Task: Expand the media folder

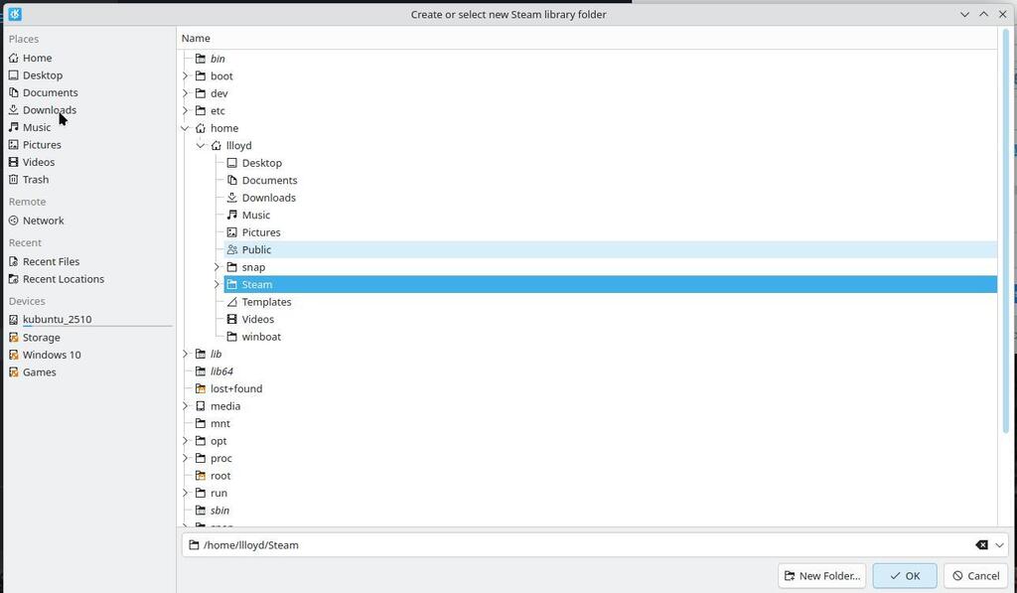Action: [x=186, y=406]
